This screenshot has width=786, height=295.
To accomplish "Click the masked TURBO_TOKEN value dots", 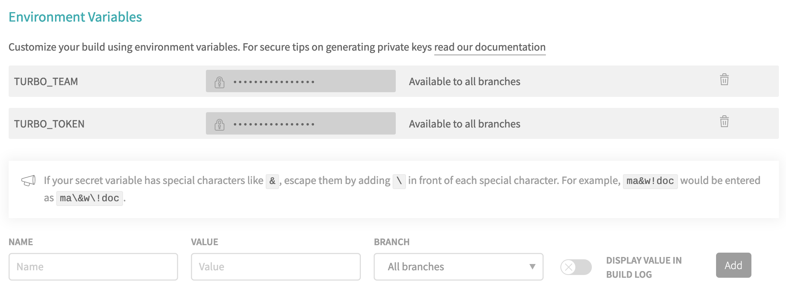I will point(274,124).
